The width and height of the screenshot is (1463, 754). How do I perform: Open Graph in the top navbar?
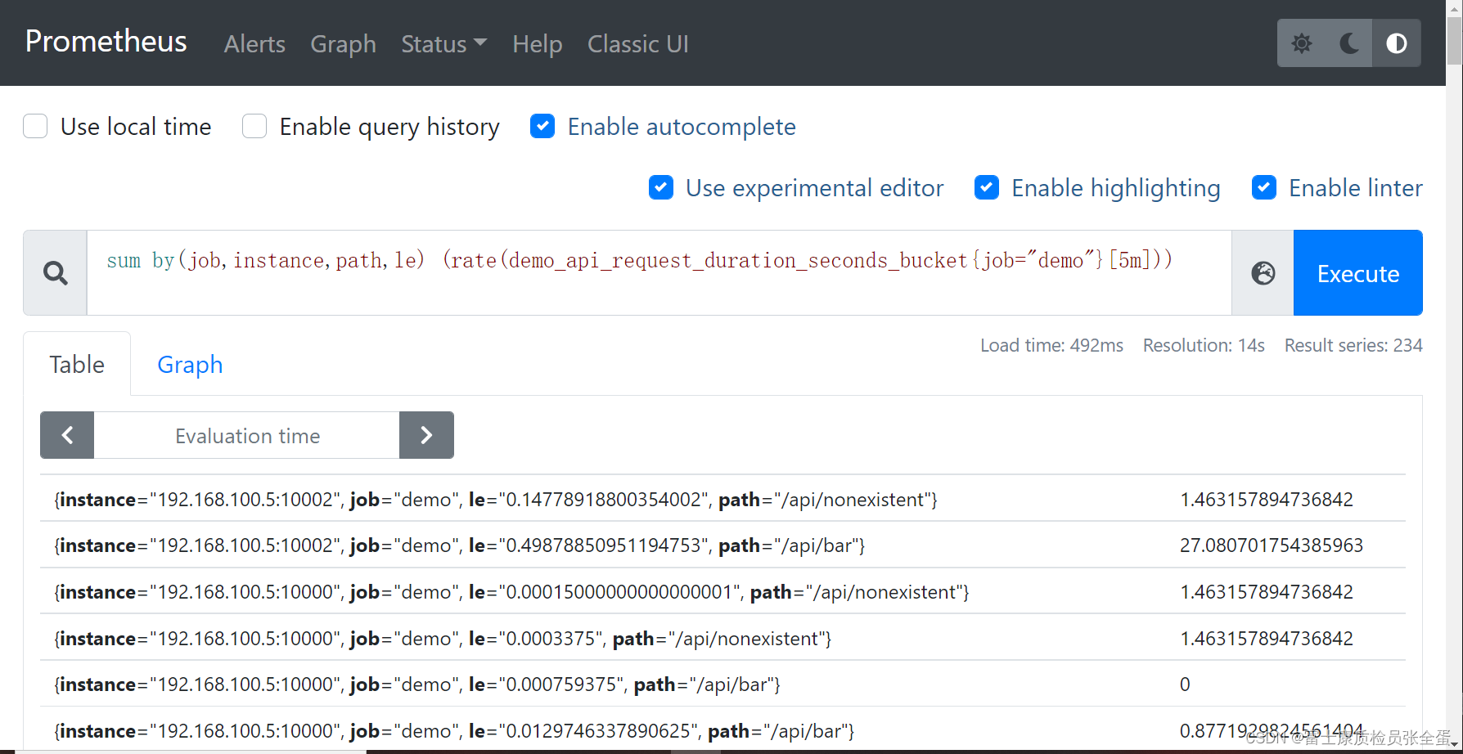pos(343,43)
